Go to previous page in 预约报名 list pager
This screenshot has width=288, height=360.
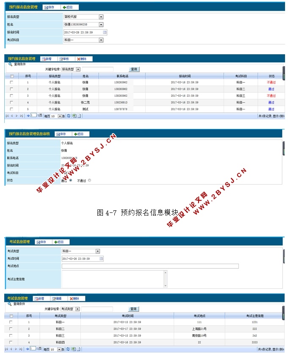point(12,116)
